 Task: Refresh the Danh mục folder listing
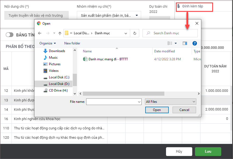click(x=135, y=33)
